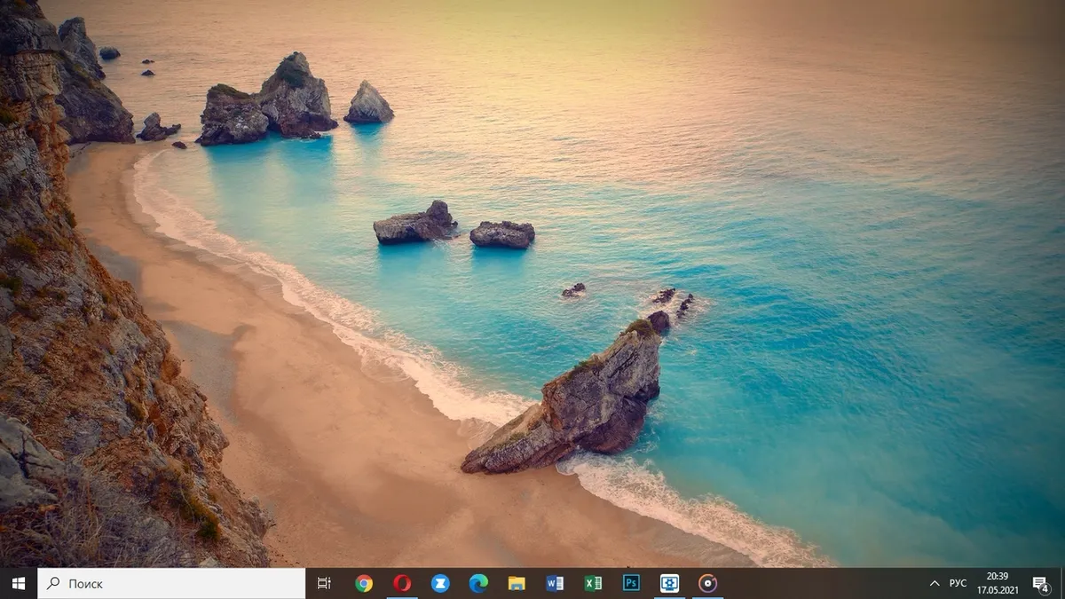Launch Opera browser from the taskbar
Screen dimensions: 1065x599
pyautogui.click(x=402, y=583)
